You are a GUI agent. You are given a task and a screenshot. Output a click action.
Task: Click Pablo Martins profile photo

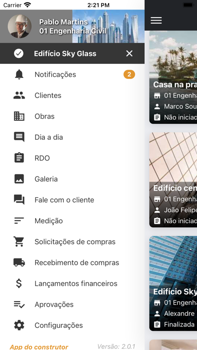pos(20,26)
